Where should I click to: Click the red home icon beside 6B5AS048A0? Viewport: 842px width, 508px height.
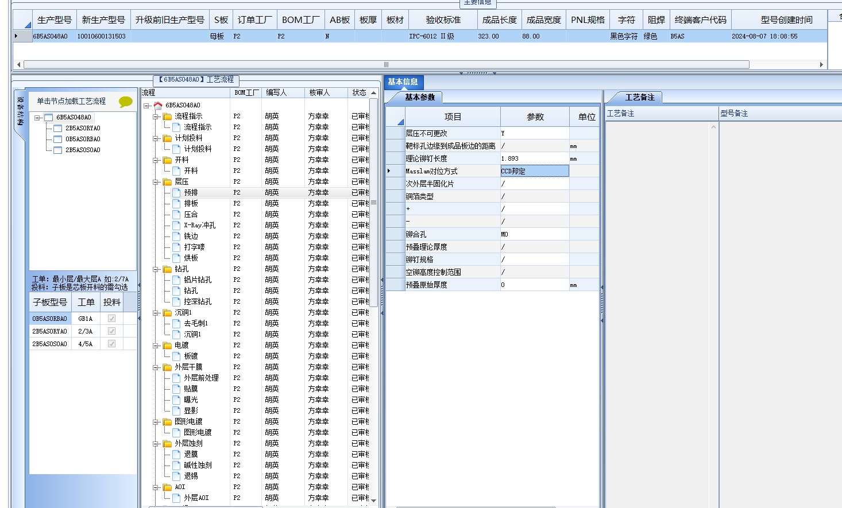coord(158,105)
